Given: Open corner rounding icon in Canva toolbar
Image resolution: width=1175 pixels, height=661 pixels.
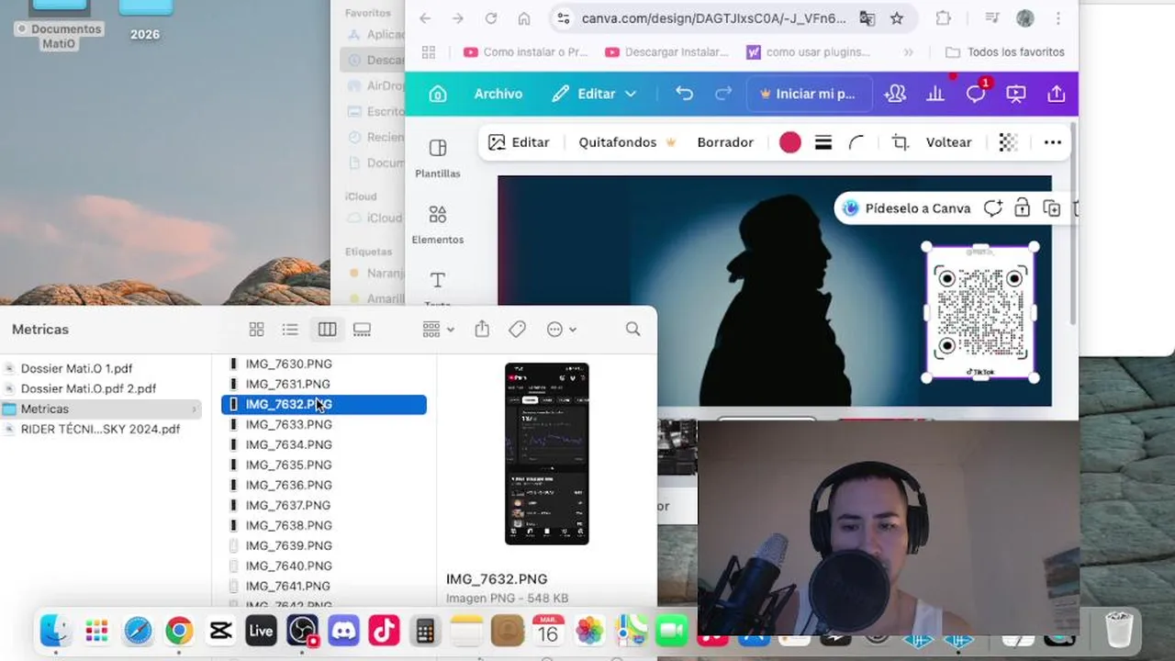Looking at the screenshot, I should (856, 142).
